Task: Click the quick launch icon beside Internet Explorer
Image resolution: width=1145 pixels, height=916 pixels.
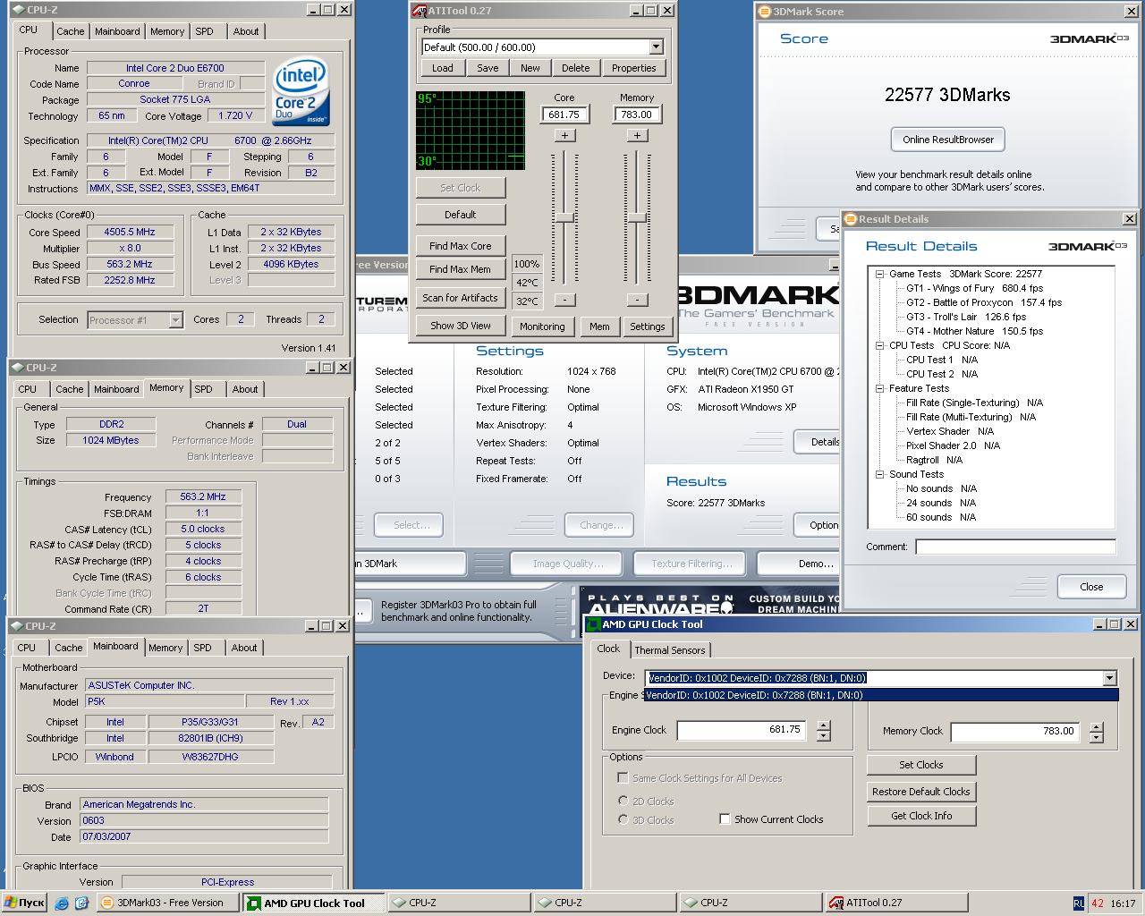Action: tap(81, 903)
